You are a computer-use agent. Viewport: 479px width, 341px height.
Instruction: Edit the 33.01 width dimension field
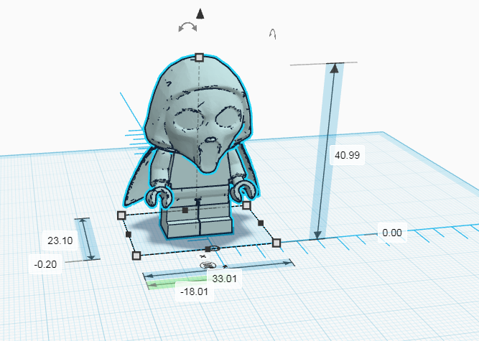pyautogui.click(x=225, y=279)
